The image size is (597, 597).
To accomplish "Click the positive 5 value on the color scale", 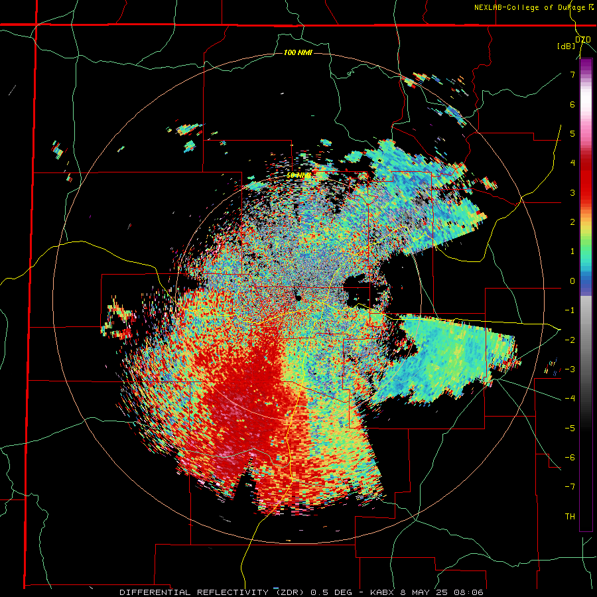I will click(572, 133).
